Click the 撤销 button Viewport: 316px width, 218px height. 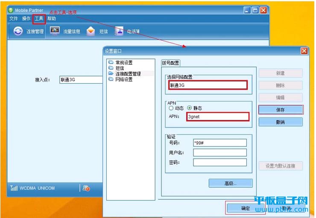[x=281, y=122]
